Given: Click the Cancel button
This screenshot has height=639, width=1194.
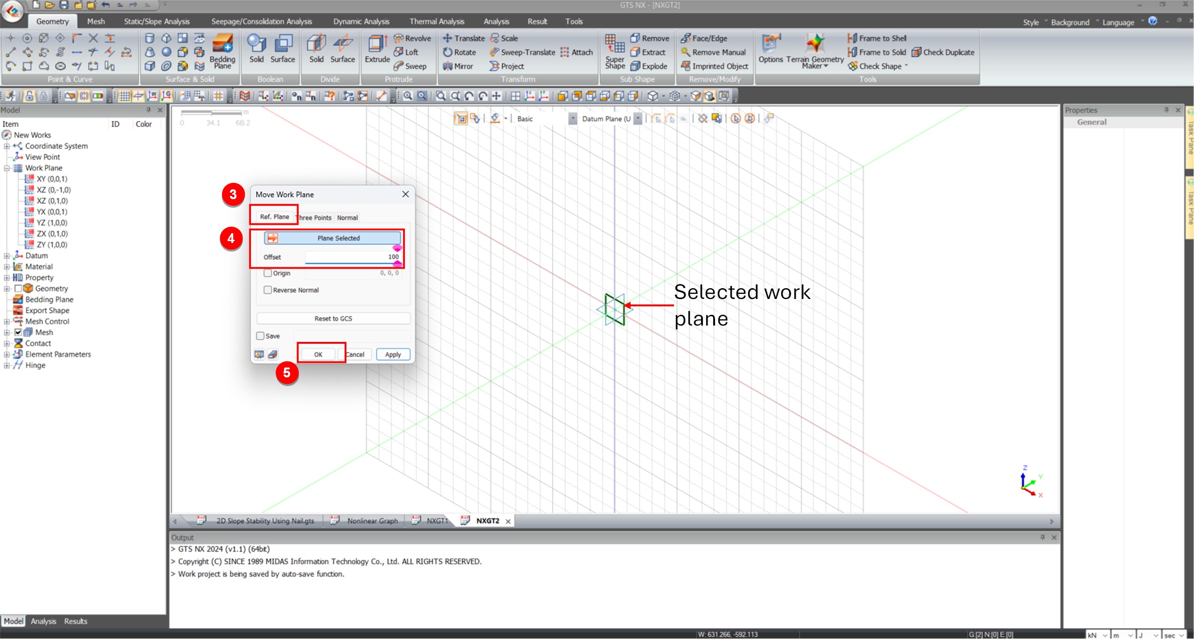Looking at the screenshot, I should [355, 354].
